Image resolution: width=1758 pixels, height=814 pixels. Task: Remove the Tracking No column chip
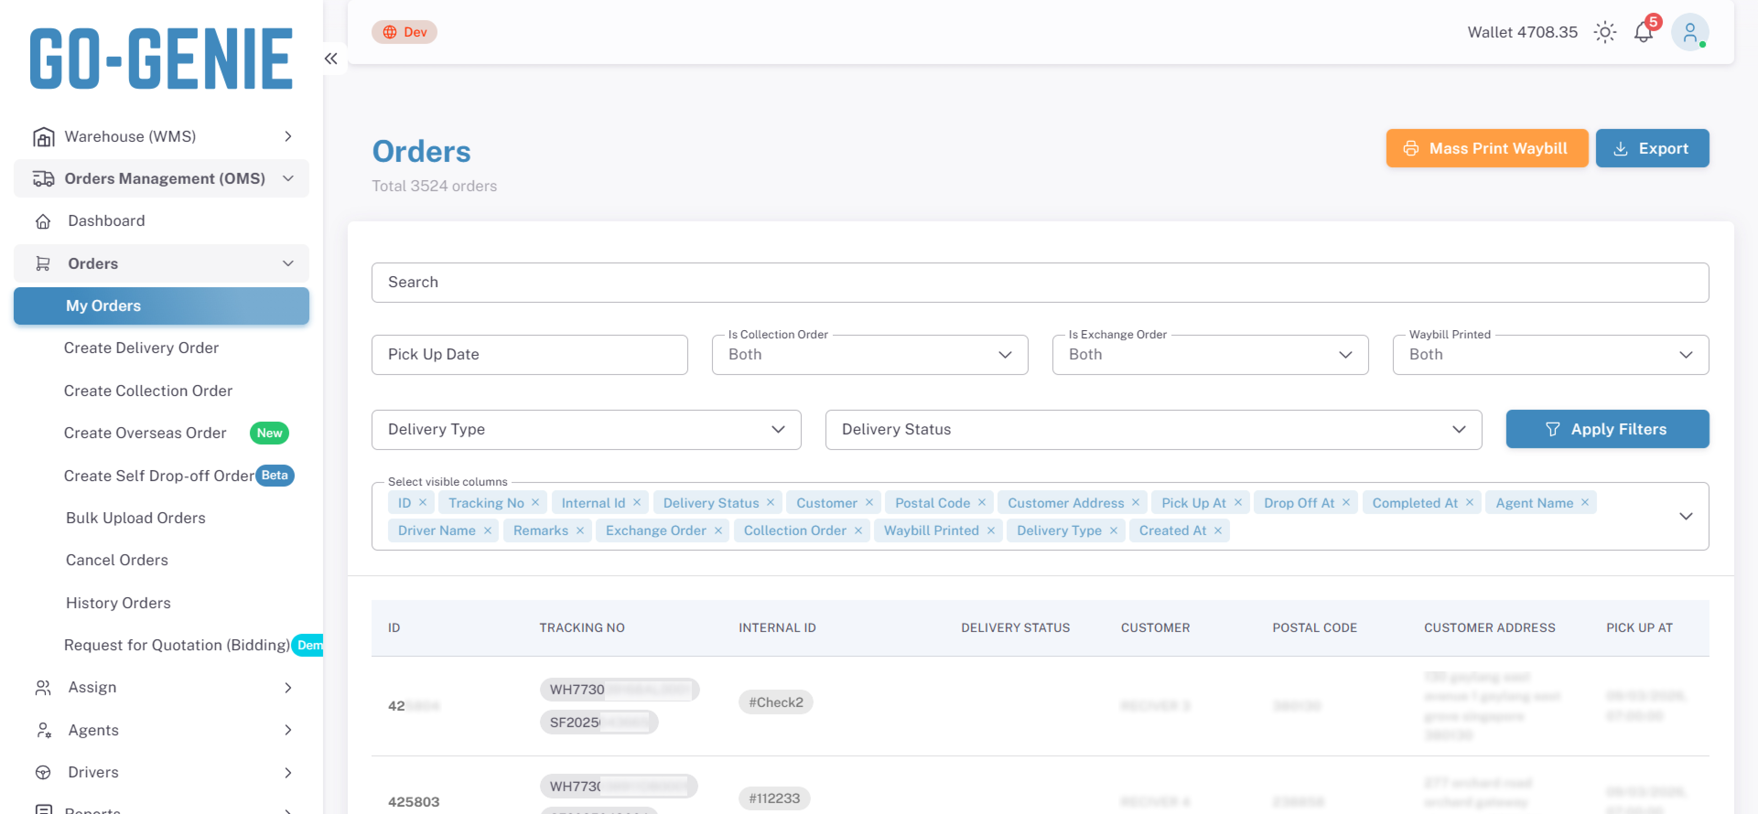pyautogui.click(x=536, y=503)
